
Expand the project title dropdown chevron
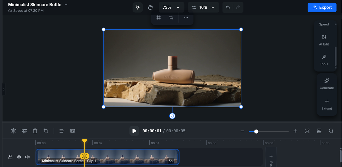(66, 5)
